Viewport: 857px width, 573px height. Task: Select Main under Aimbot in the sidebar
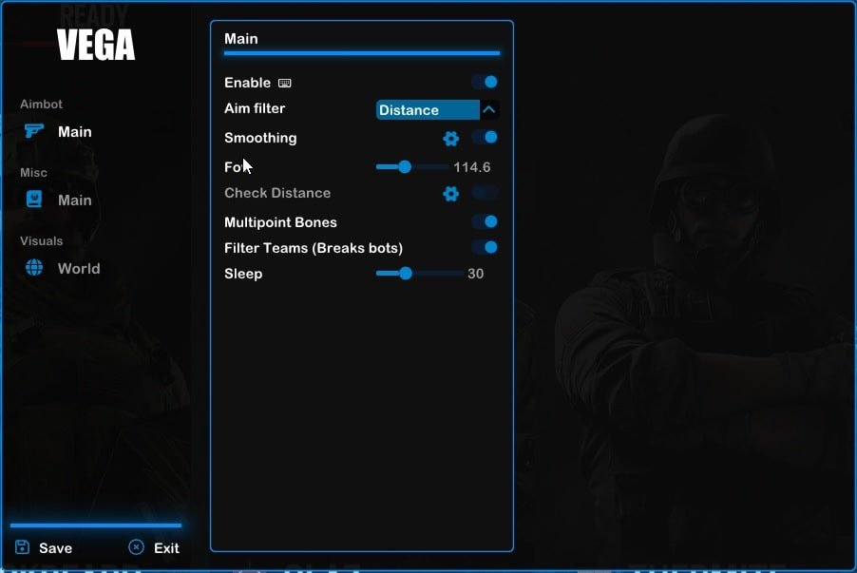(75, 131)
